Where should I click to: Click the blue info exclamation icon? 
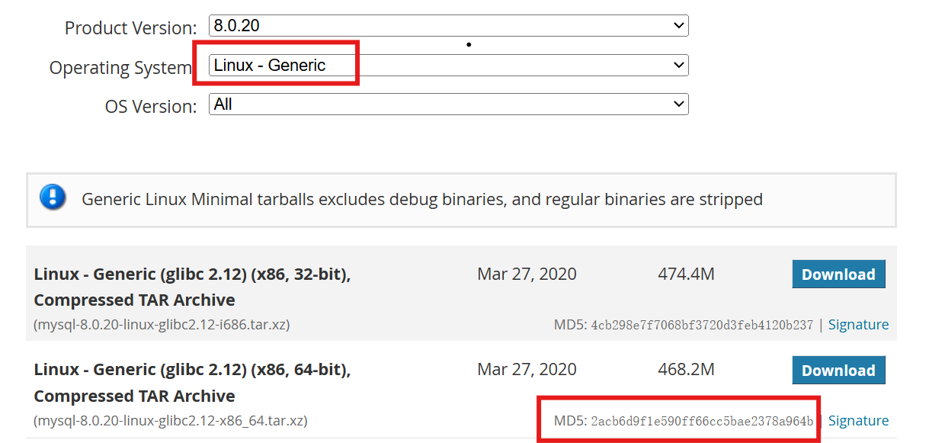pyautogui.click(x=53, y=197)
